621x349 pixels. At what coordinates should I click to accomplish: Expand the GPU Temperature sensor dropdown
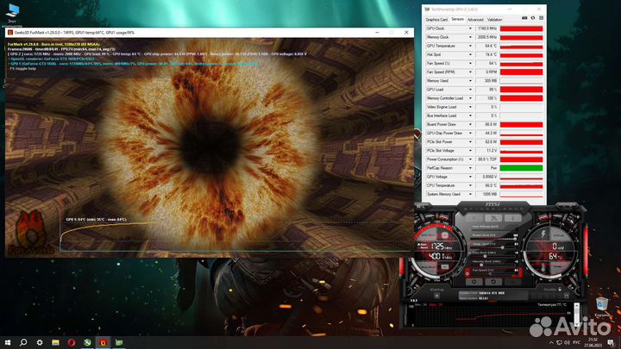click(x=470, y=46)
